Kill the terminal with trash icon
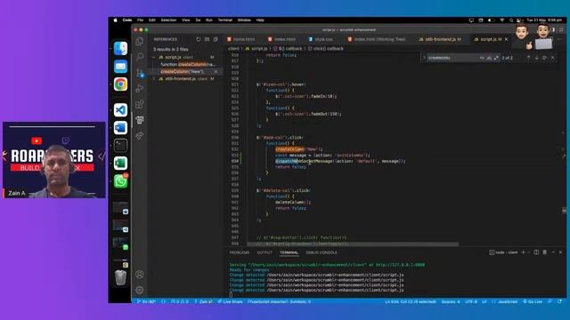This screenshot has height=320, width=570. tap(544, 252)
